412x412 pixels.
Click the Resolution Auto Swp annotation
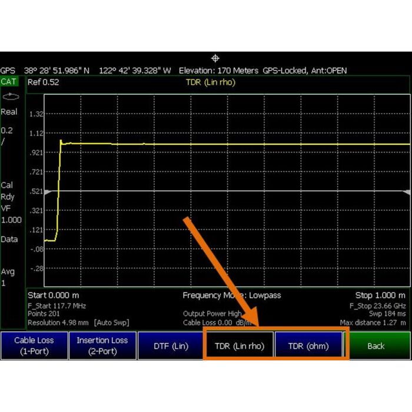point(78,323)
